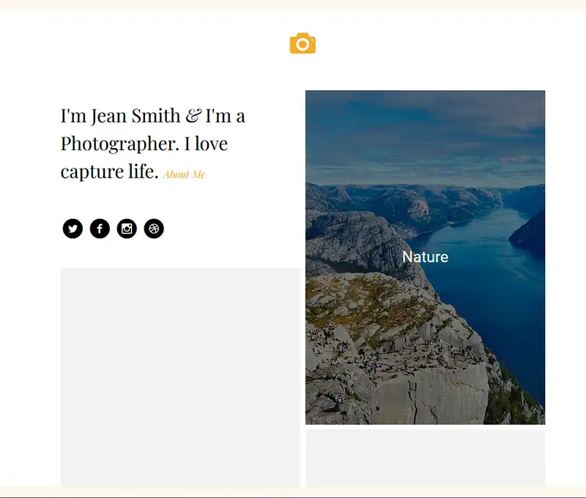
Task: Select the gray placeholder tile under social icons
Action: click(x=180, y=373)
